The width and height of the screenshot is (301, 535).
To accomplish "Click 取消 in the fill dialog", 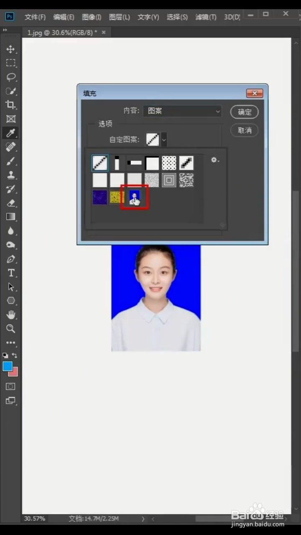I will (x=245, y=130).
